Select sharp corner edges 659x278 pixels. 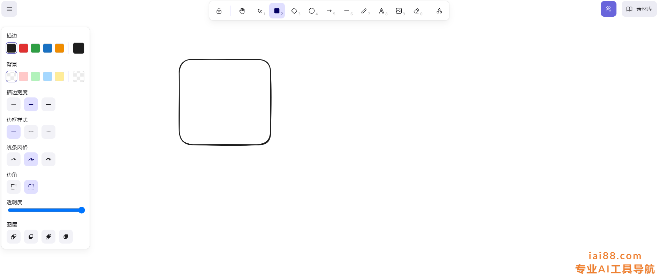click(14, 187)
